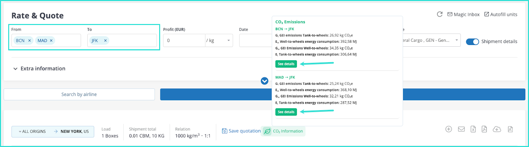Click the cloud download icon
This screenshot has width=529, height=147.
(x=497, y=129)
